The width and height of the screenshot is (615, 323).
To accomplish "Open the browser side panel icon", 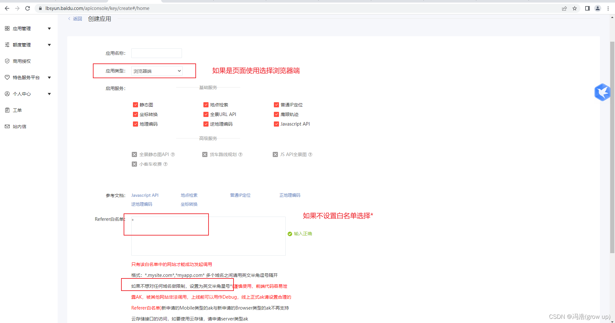I will tap(587, 8).
